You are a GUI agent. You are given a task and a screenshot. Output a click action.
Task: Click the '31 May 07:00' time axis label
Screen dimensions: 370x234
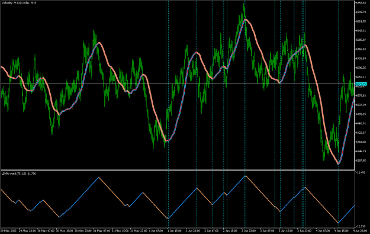click(101, 230)
